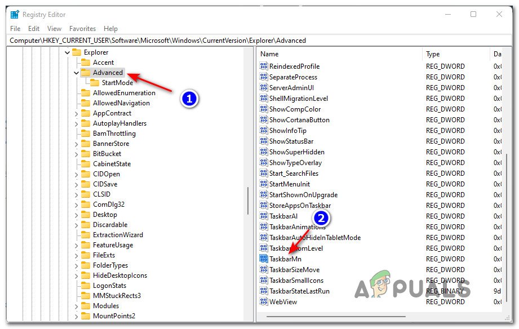
Task: Collapse the Explorer tree node
Action: 67,52
